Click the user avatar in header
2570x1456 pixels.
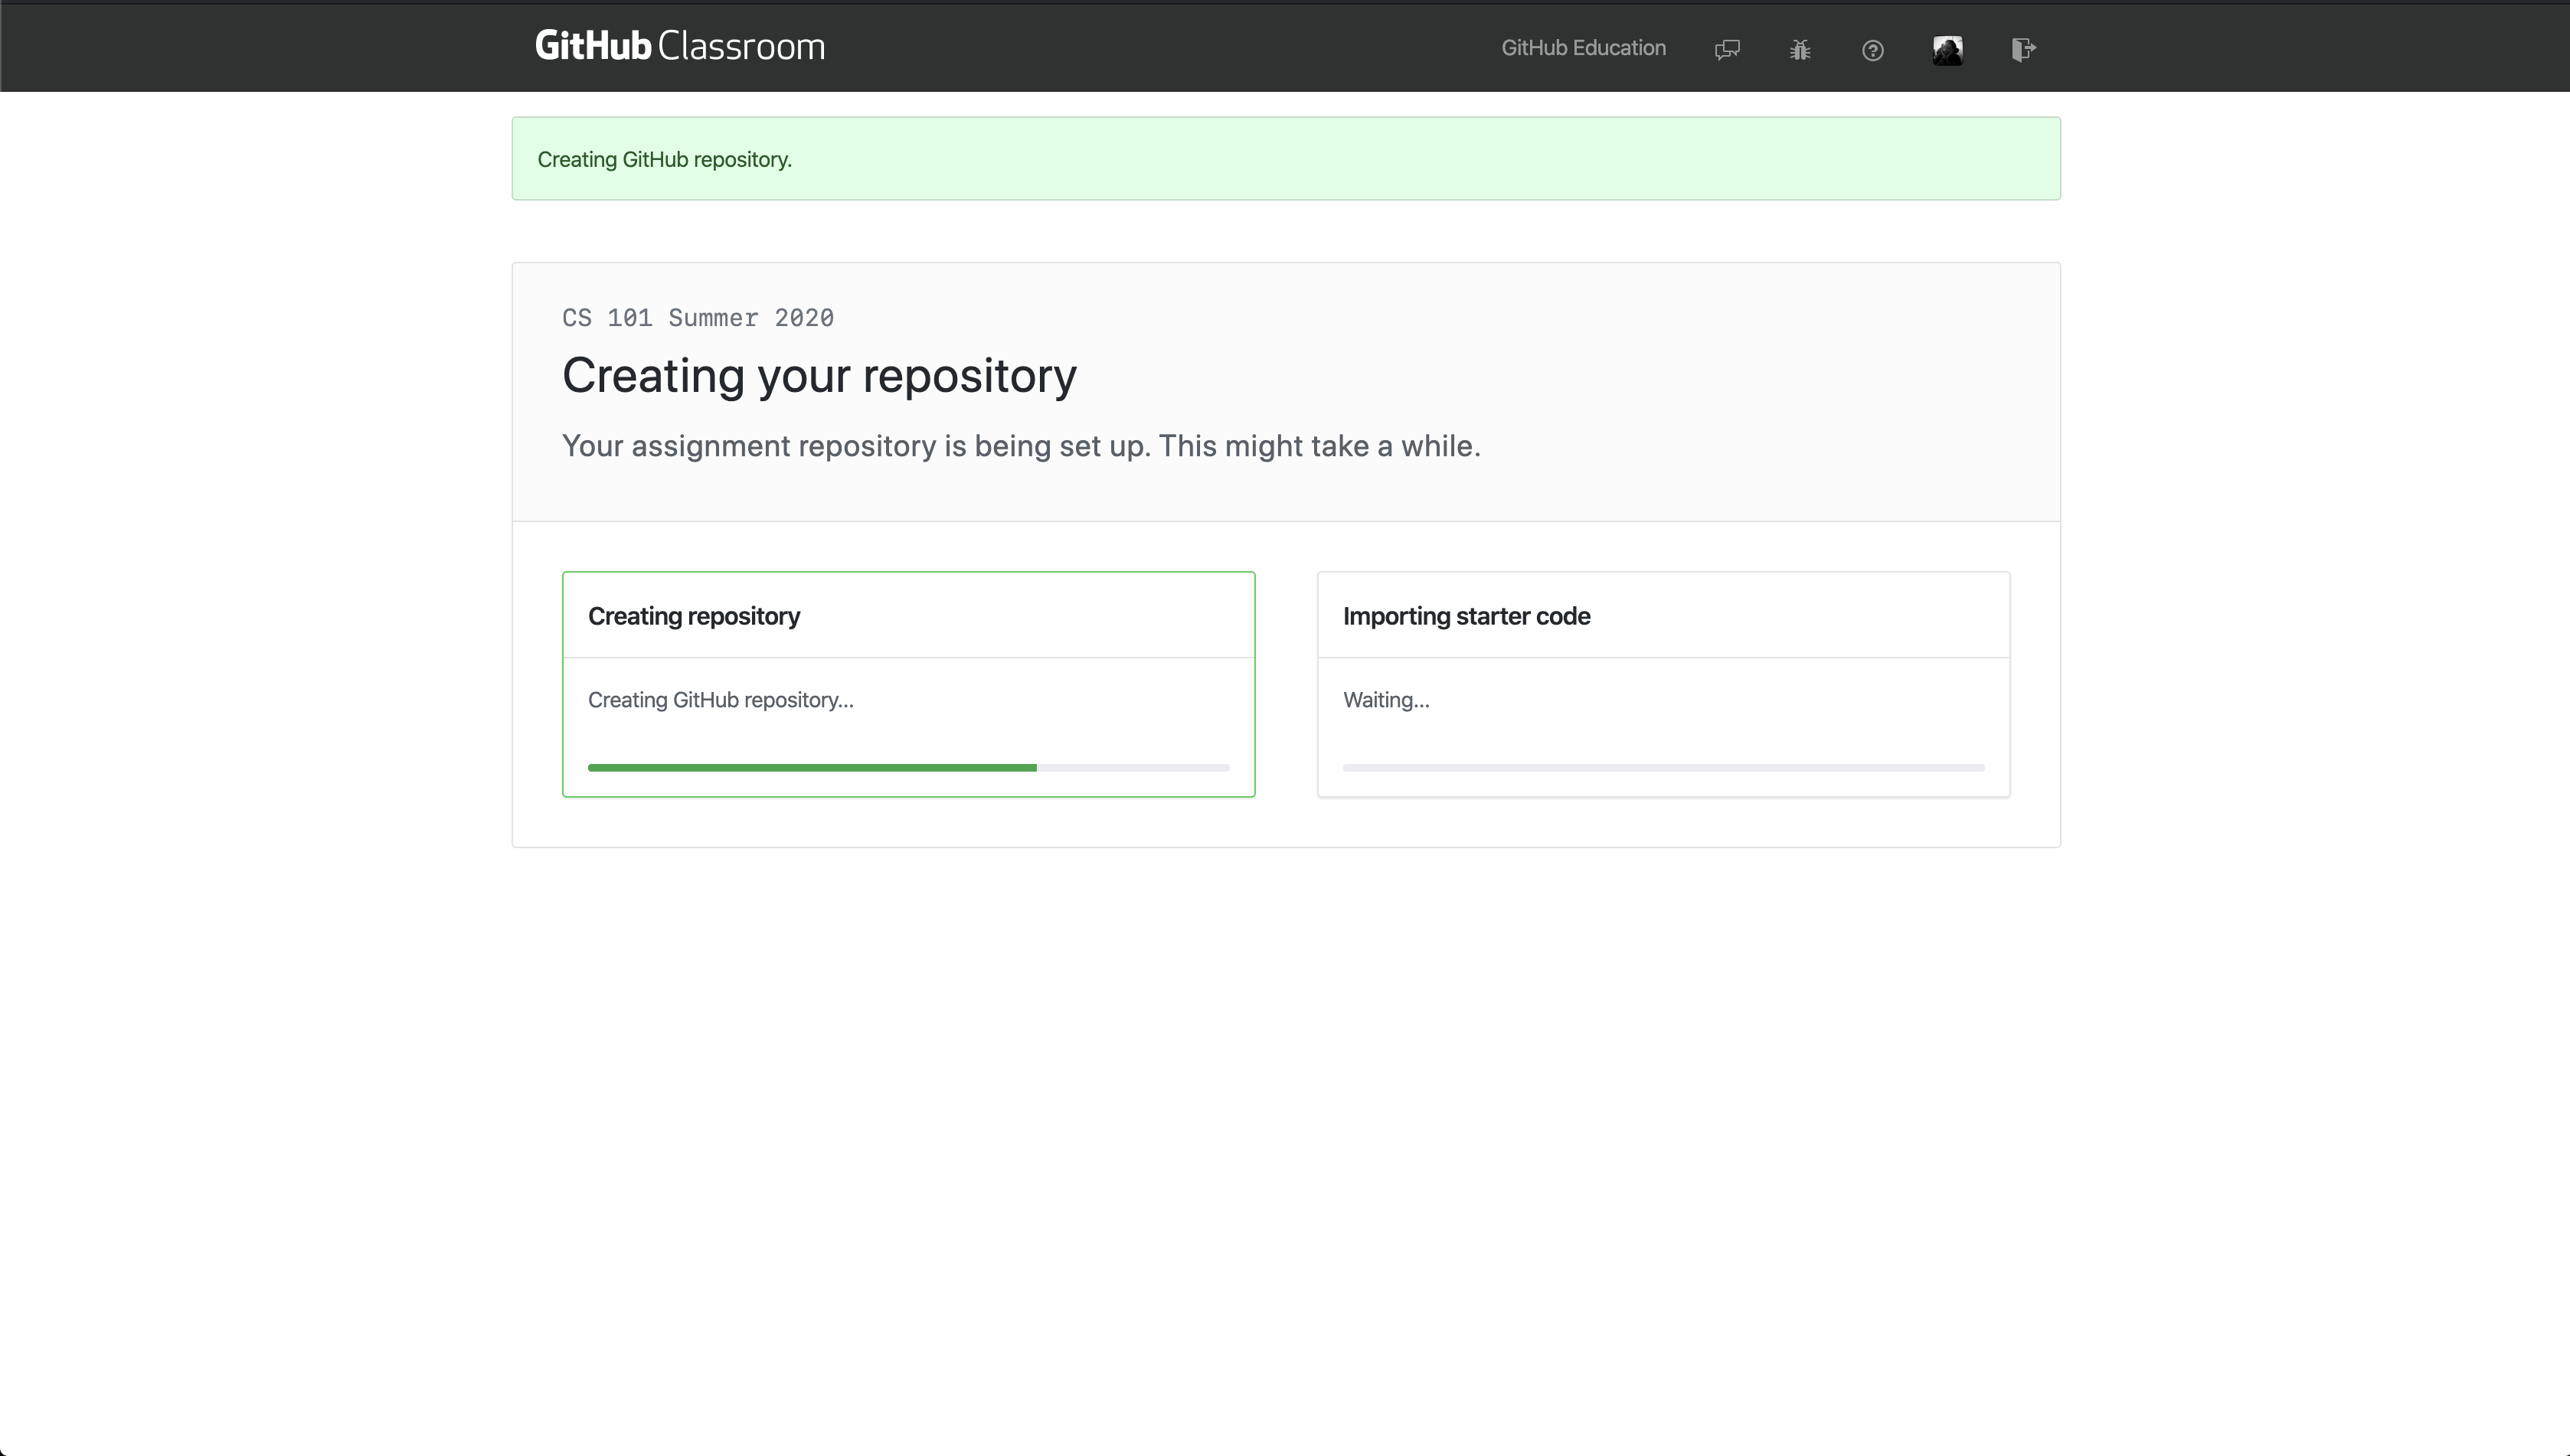pos(1947,50)
